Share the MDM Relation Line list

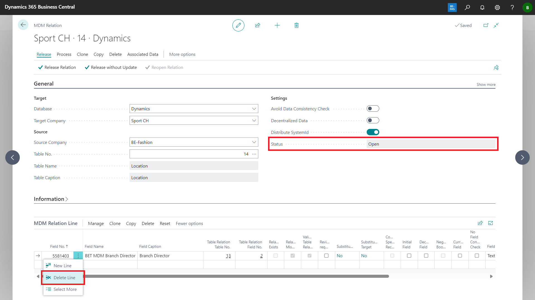480,223
